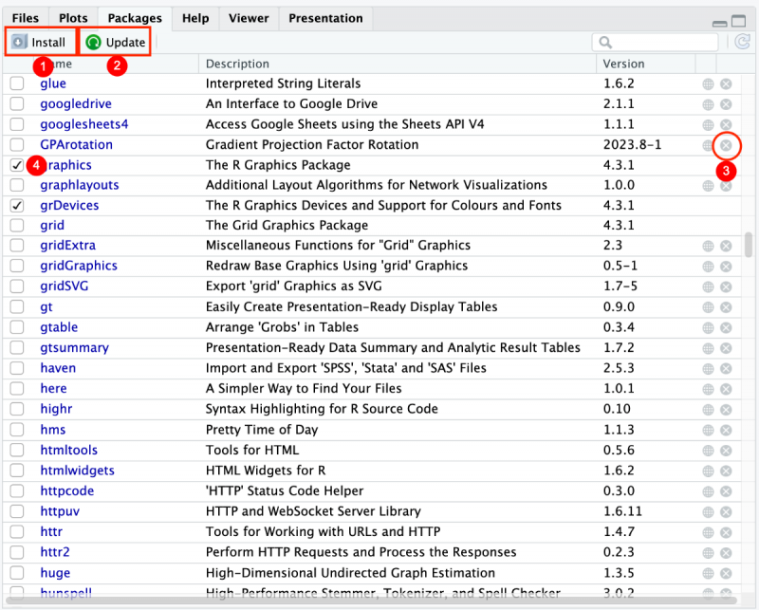759x610 pixels.
Task: Click graphlayouts globe icon
Action: click(x=708, y=185)
